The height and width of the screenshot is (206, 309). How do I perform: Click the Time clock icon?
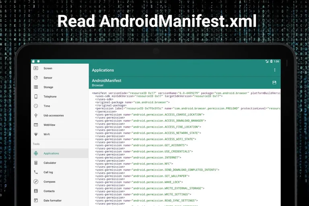click(x=36, y=106)
